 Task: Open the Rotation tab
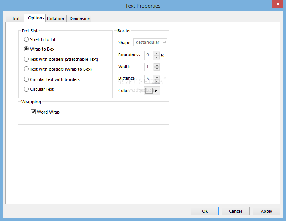click(x=55, y=19)
